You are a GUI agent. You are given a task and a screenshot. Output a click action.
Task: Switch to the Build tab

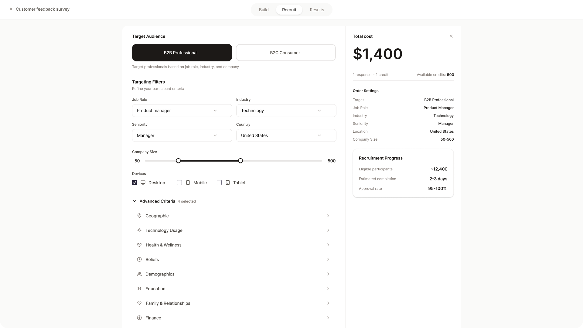264,9
